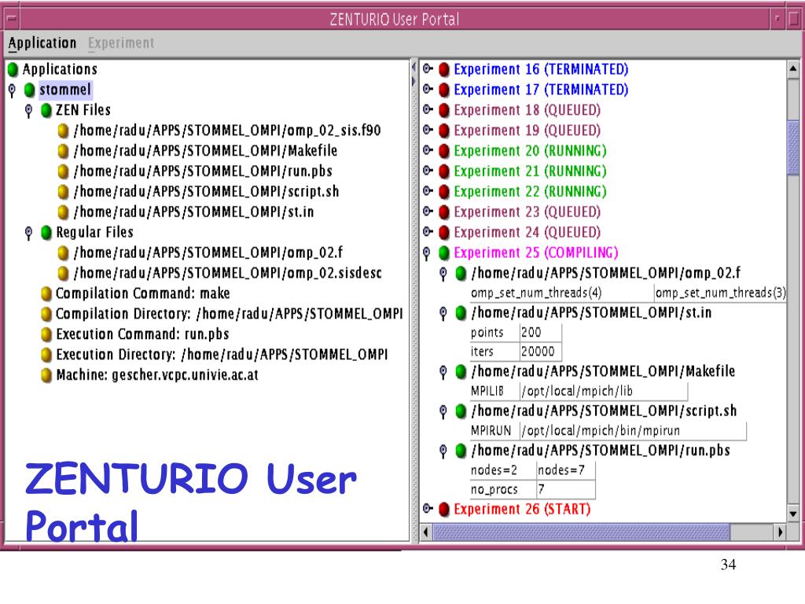Click the MPILIB path field
Viewport: 805px width, 604px height.
[x=603, y=392]
